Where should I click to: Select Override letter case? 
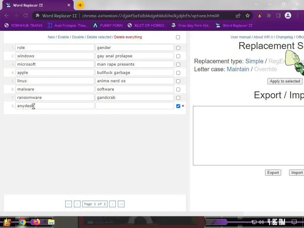click(x=265, y=69)
